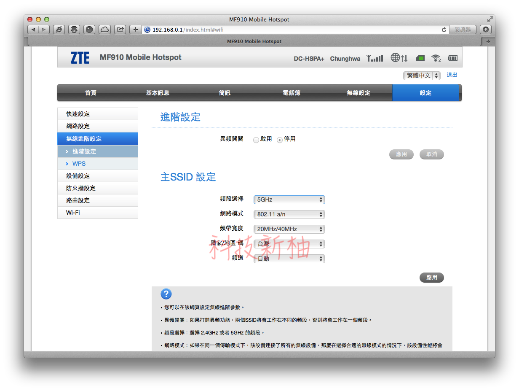Click 應用 button under 主SSID 設定
519x391 pixels.
pyautogui.click(x=432, y=278)
